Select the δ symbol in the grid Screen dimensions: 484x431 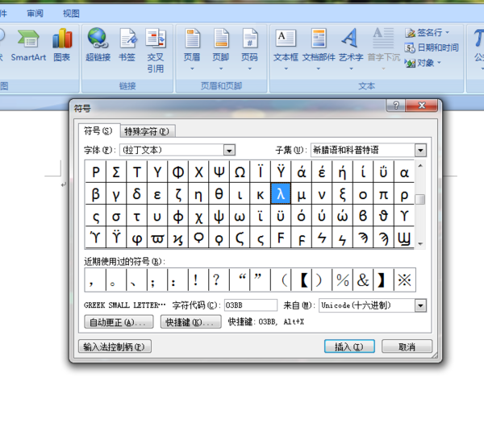coord(137,194)
